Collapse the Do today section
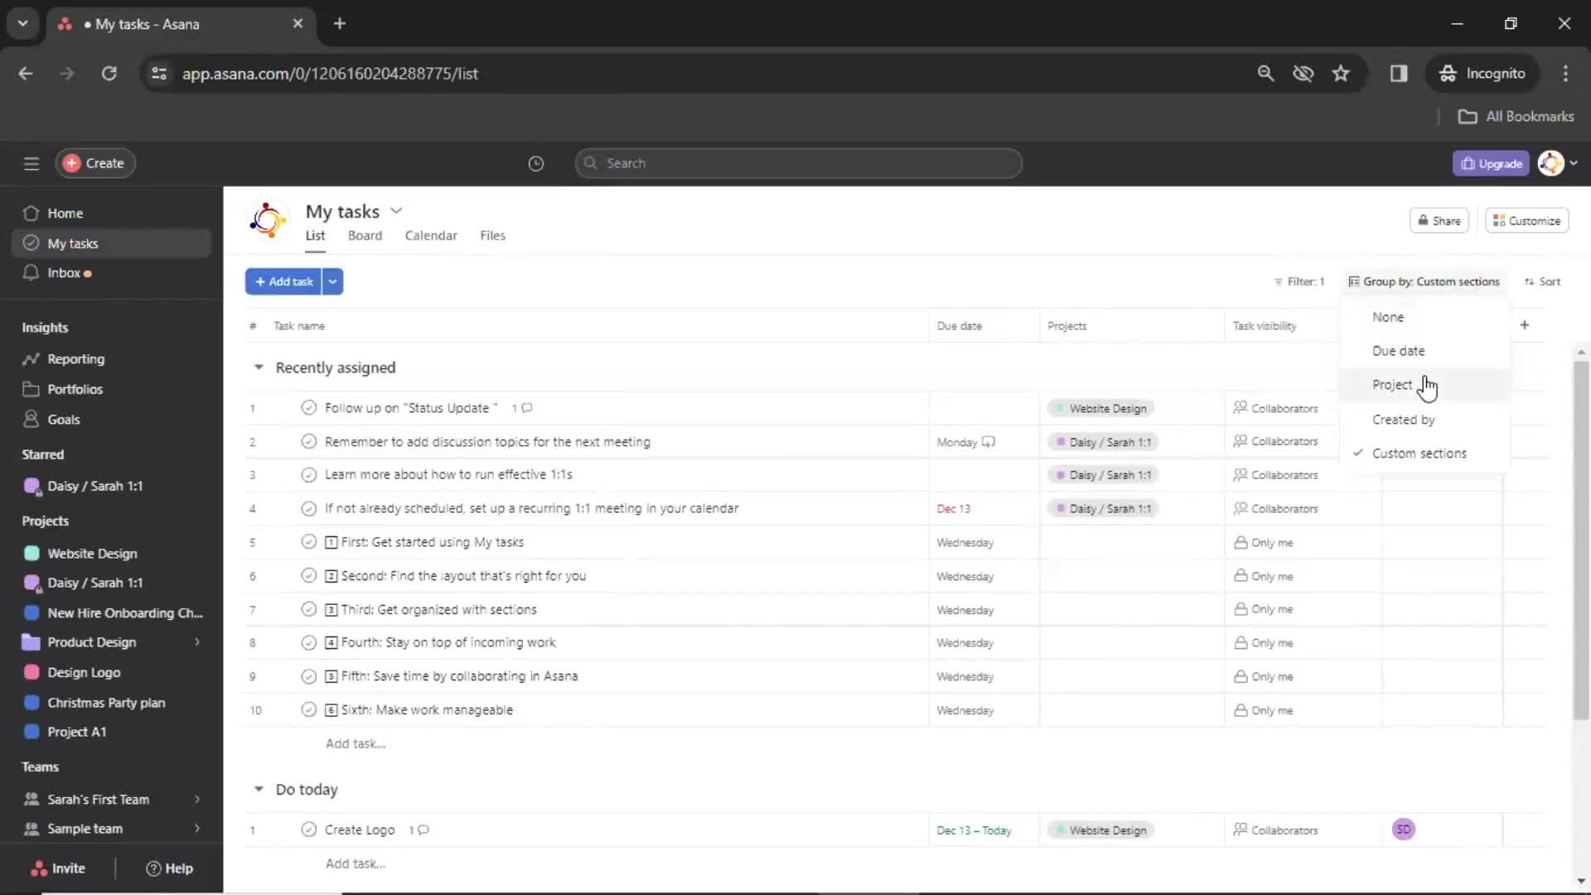Image resolution: width=1591 pixels, height=895 pixels. (x=259, y=789)
